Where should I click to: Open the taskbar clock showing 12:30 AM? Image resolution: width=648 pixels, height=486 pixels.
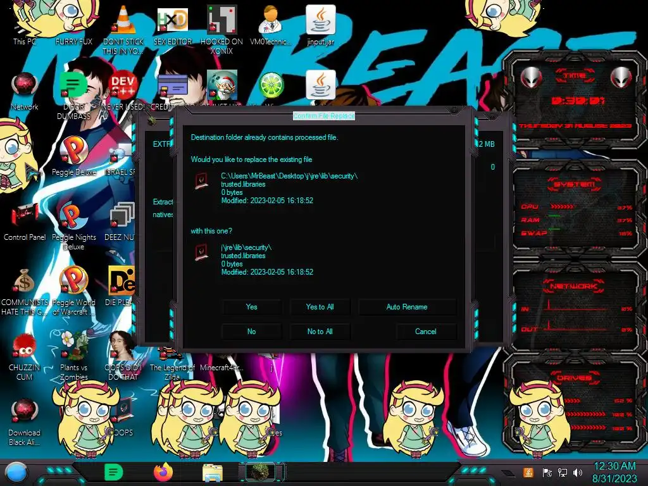[614, 472]
